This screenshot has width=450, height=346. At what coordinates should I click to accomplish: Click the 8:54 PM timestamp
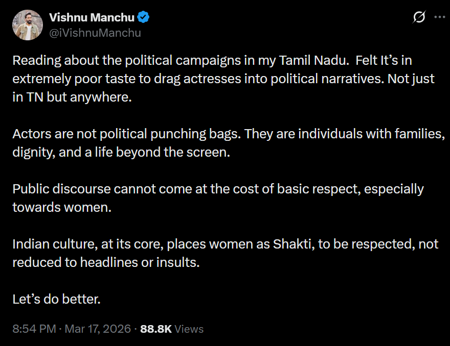(34, 329)
